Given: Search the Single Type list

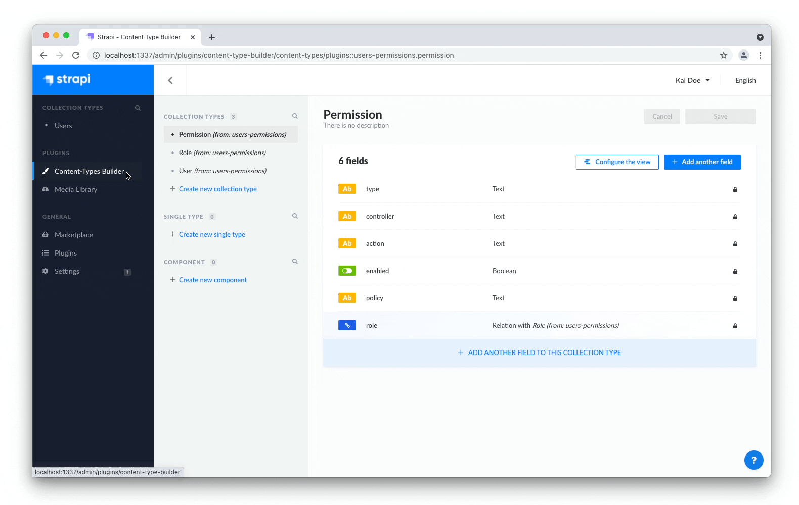Looking at the screenshot, I should pos(295,216).
